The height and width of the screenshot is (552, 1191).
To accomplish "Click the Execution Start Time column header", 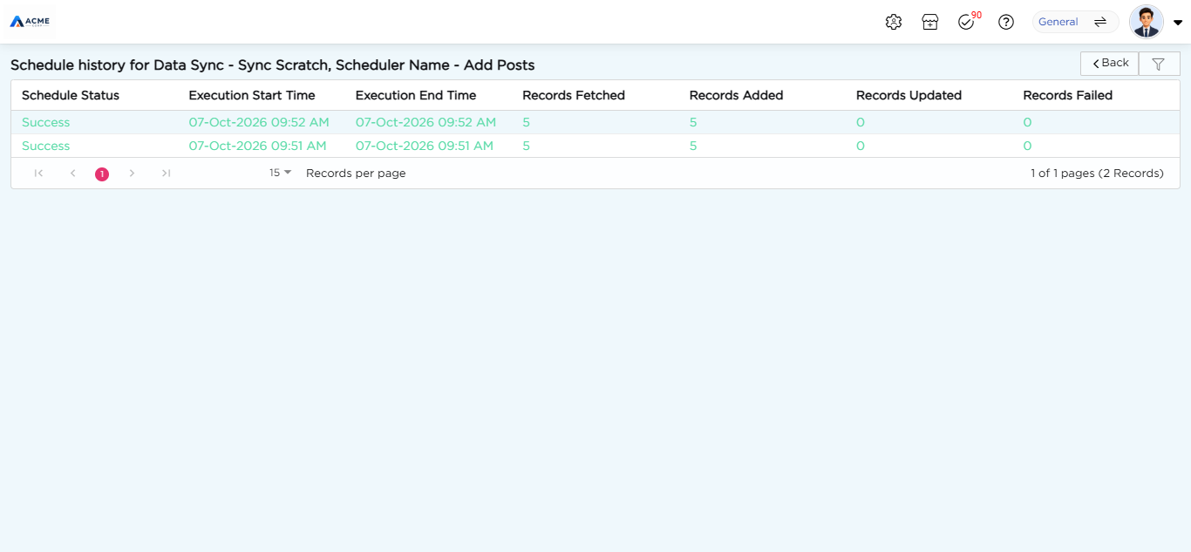I will click(252, 95).
